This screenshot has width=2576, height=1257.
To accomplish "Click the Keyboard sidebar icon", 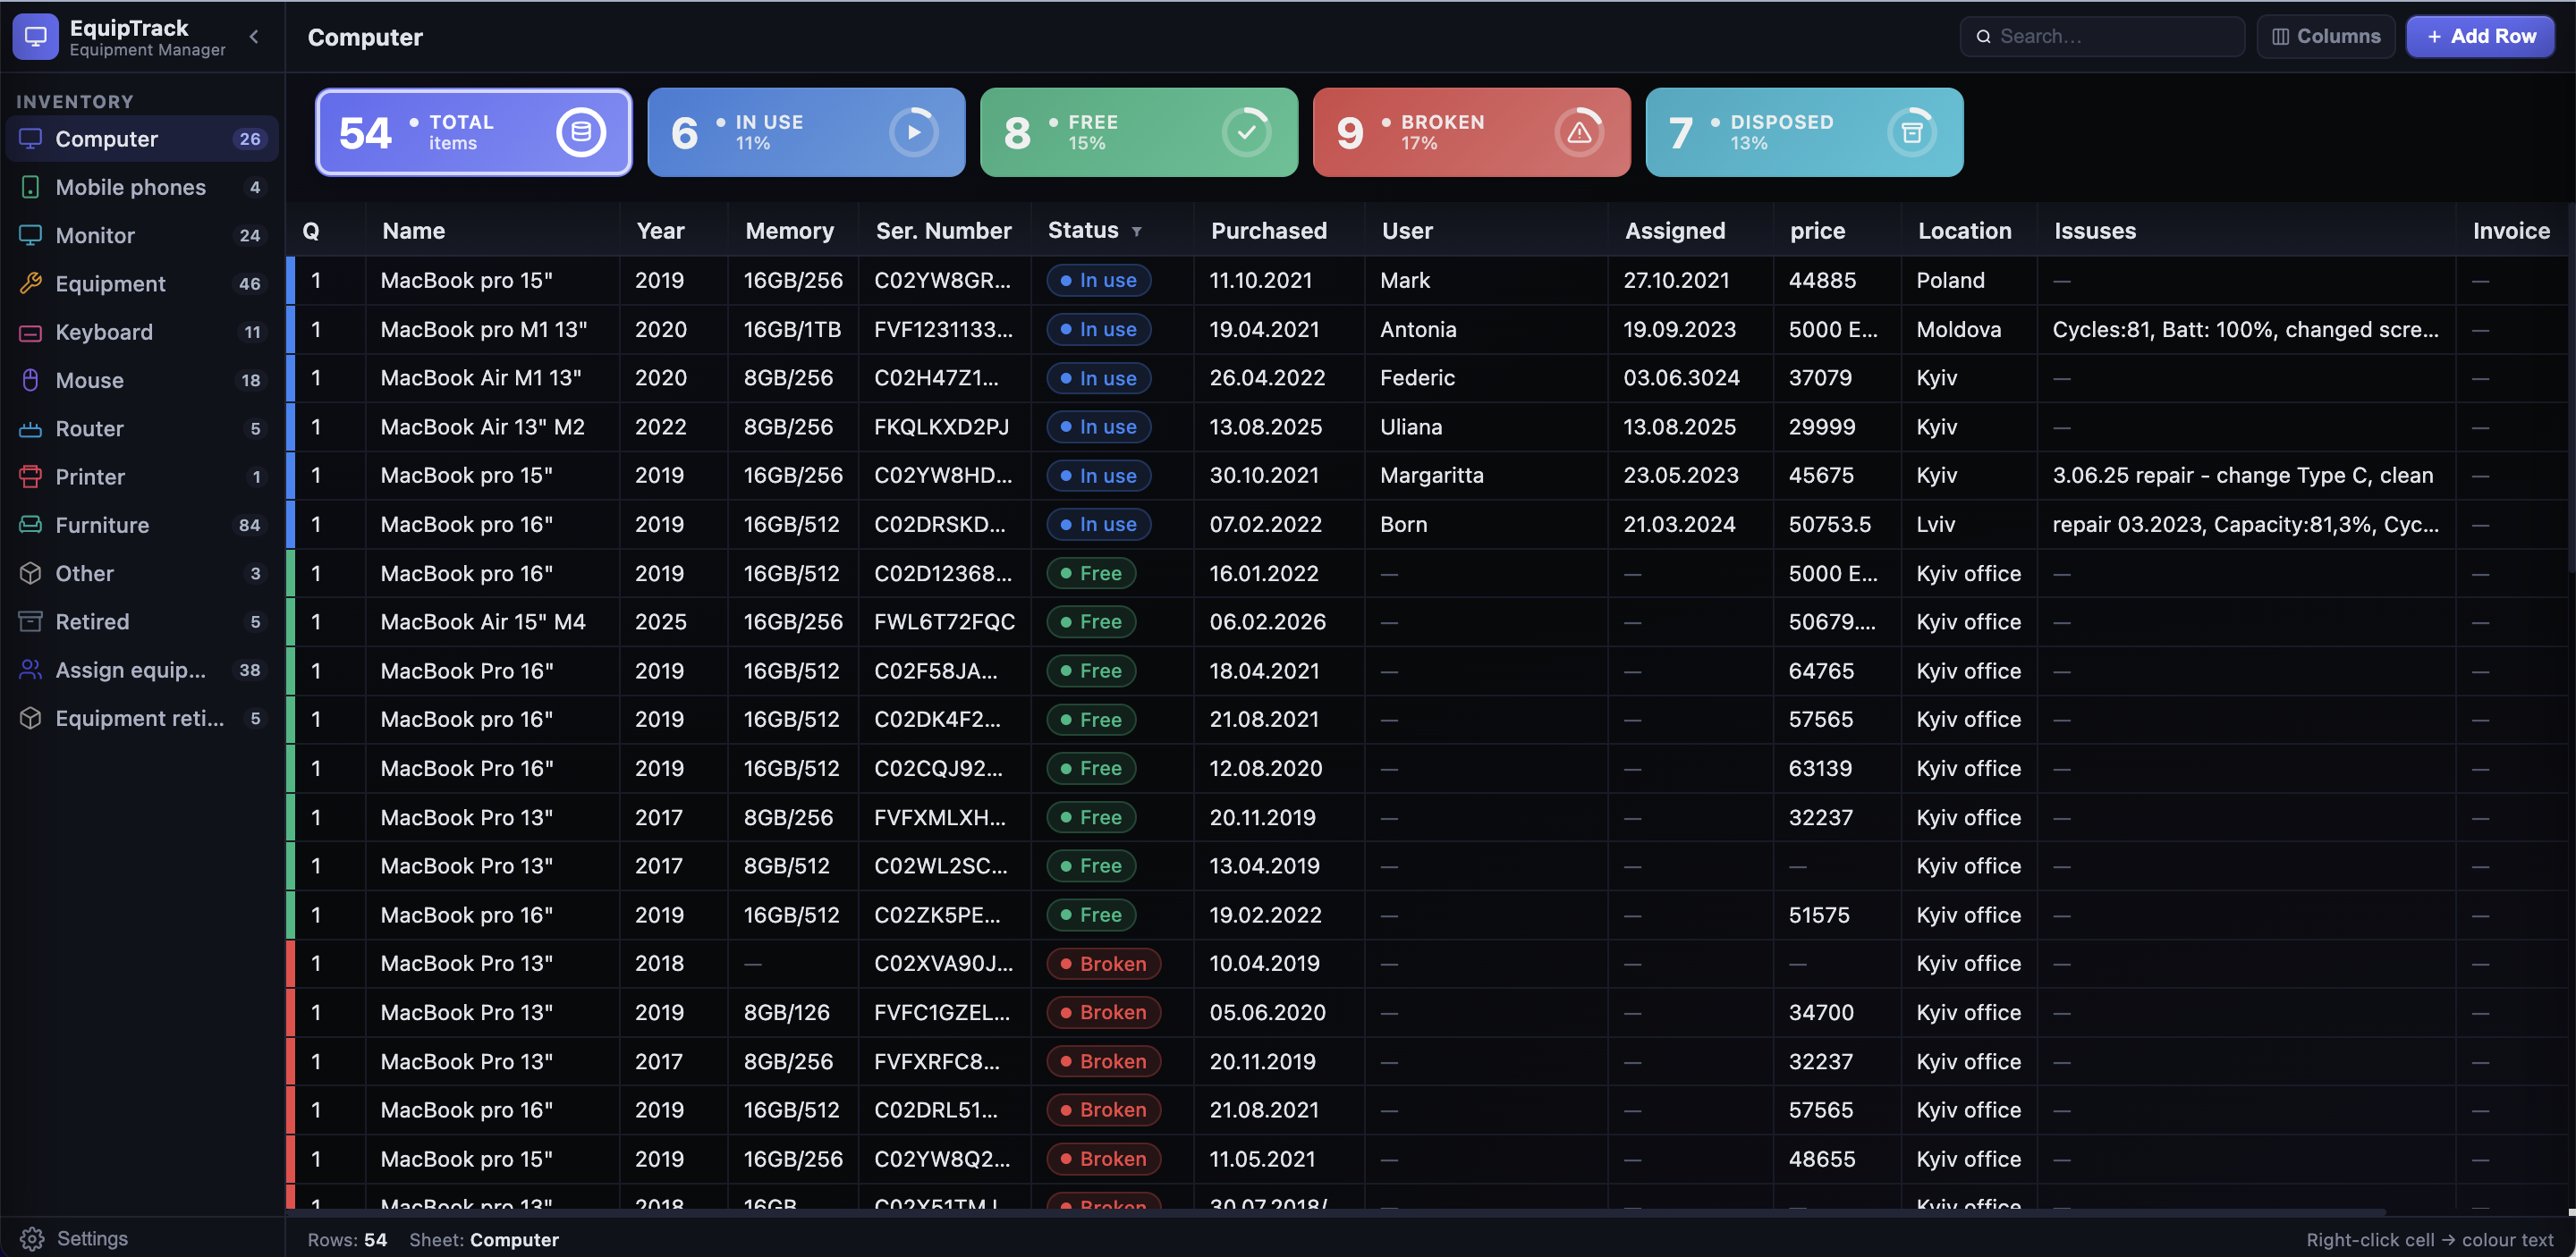I will (x=31, y=332).
